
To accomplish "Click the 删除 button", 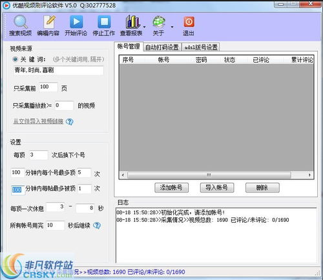I will click(x=262, y=188).
